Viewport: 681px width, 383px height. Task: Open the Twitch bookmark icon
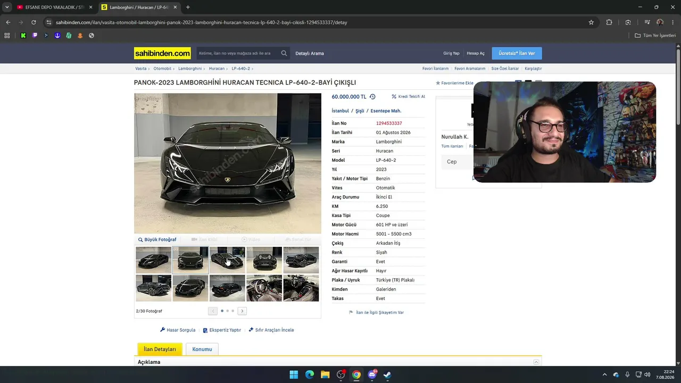[x=35, y=36]
